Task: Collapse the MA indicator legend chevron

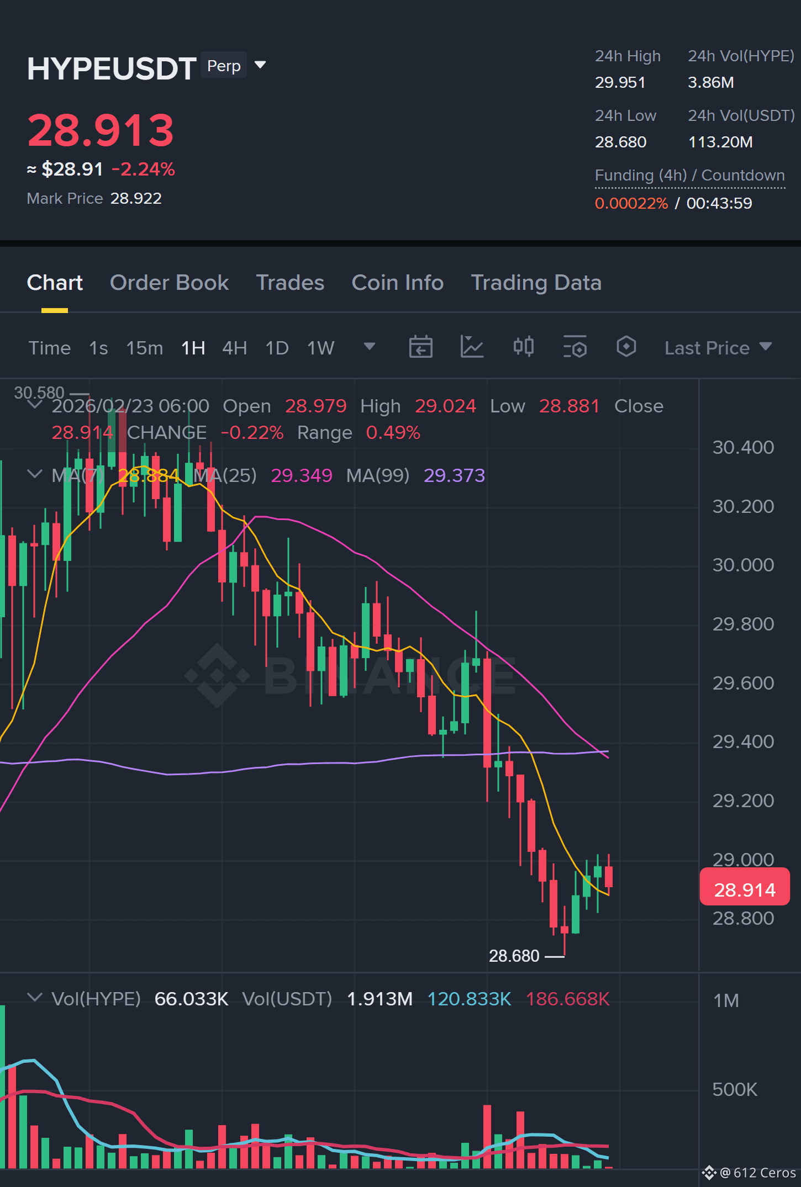Action: [x=35, y=474]
